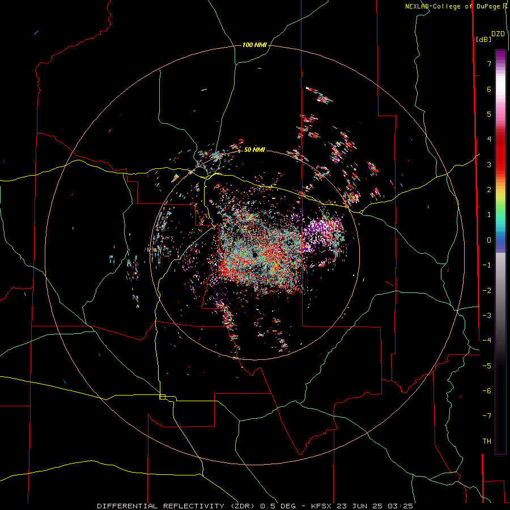The height and width of the screenshot is (510, 510).
Task: Click the 1 dB value on the scale
Action: coord(489,215)
